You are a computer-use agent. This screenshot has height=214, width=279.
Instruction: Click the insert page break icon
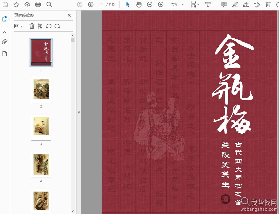pyautogui.click(x=40, y=26)
